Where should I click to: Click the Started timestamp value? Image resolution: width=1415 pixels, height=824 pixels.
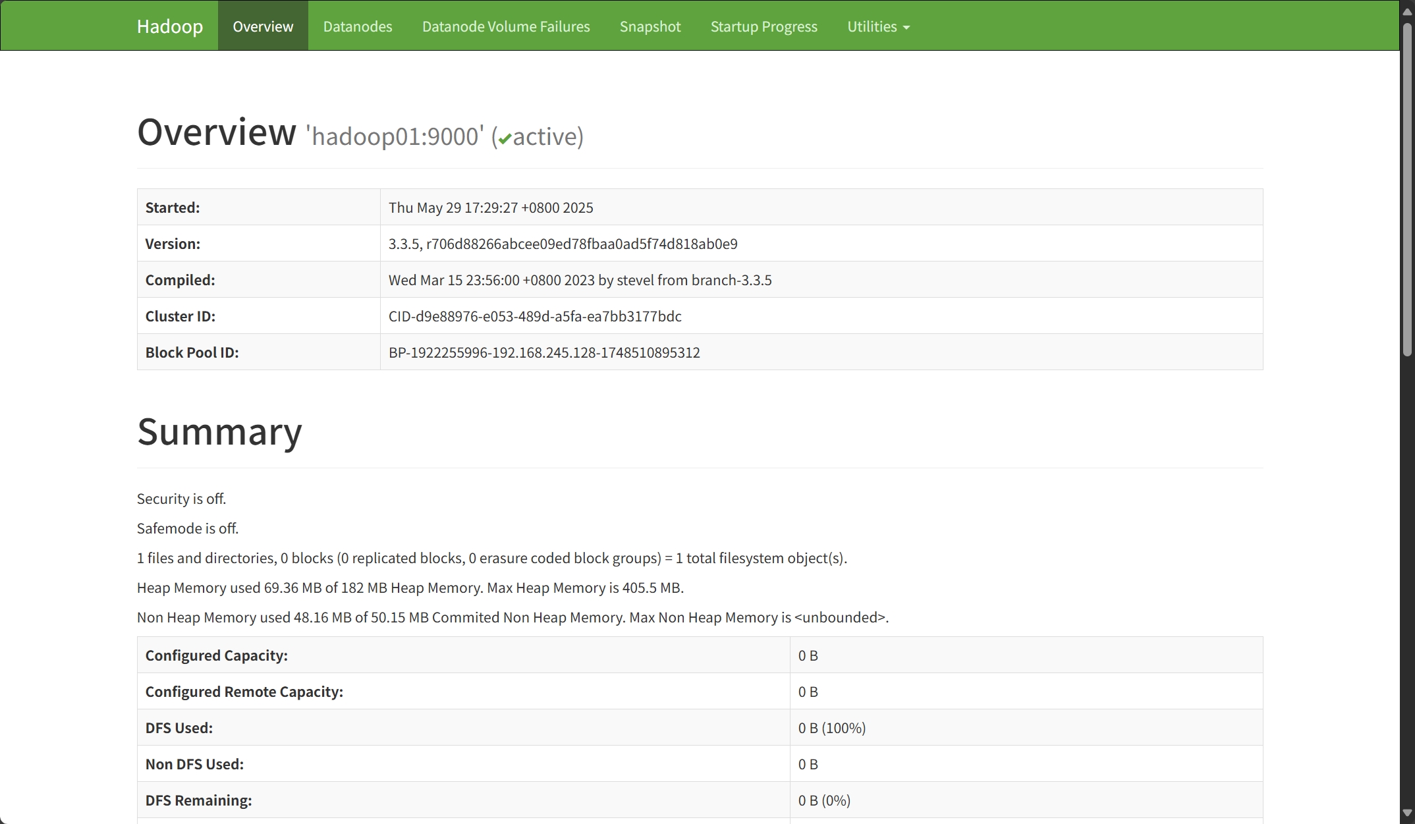491,207
